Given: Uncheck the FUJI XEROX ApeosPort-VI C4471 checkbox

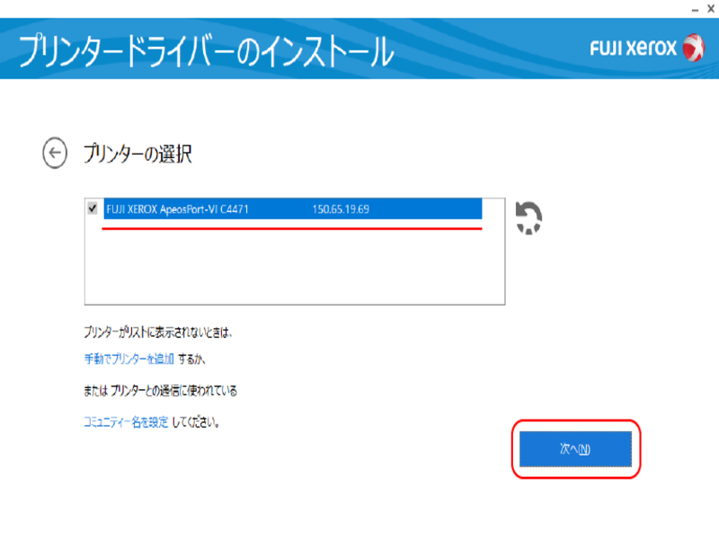Looking at the screenshot, I should pyautogui.click(x=93, y=208).
